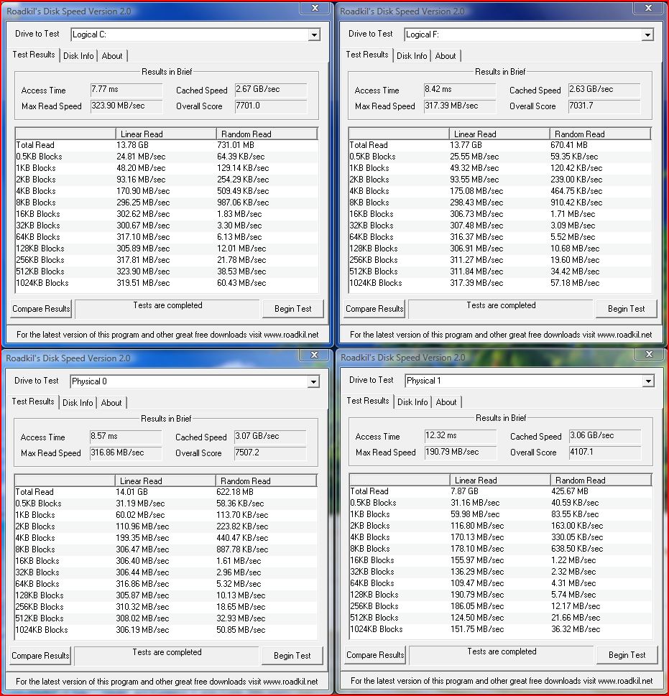Select Test Results tab in Logical C: window
The image size is (669, 696).
coord(34,55)
